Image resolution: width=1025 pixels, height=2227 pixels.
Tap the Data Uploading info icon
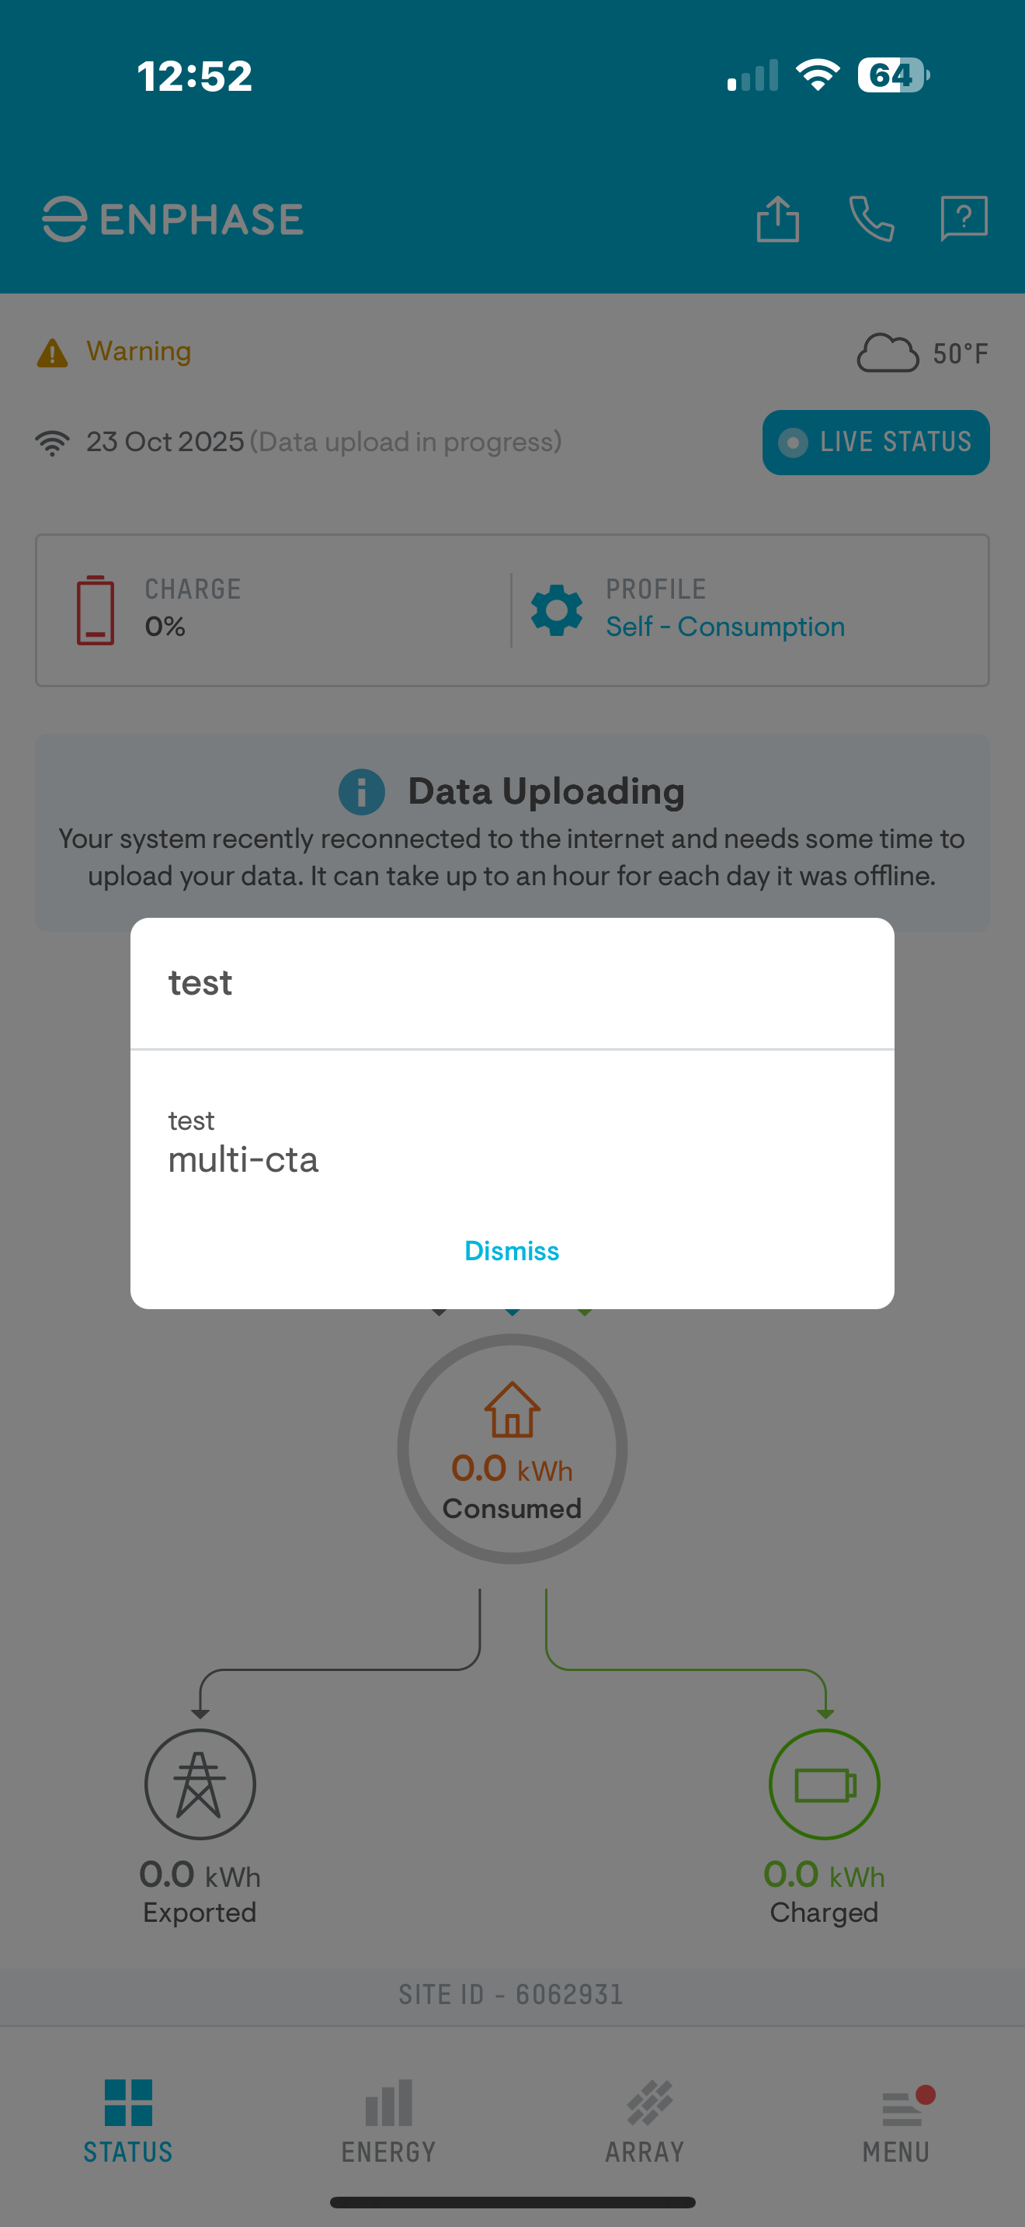click(361, 792)
